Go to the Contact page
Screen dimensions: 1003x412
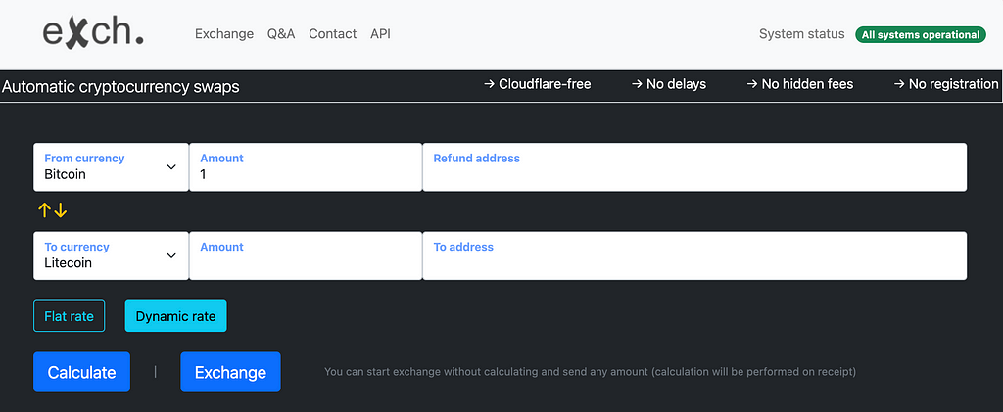pyautogui.click(x=333, y=34)
